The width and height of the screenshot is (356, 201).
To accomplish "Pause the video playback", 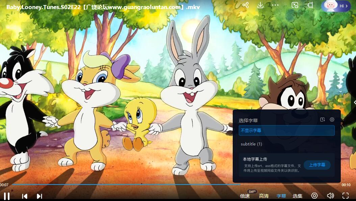I will click(x=6, y=196).
